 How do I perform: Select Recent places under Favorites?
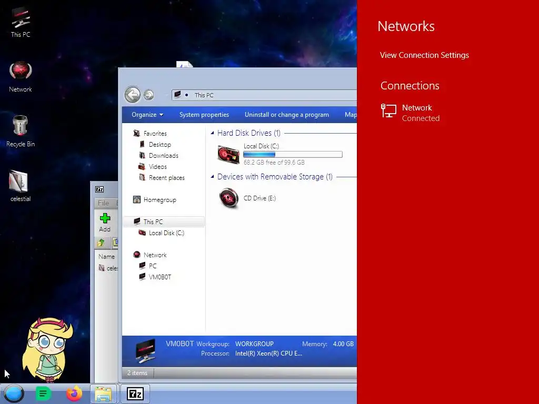[x=167, y=178]
